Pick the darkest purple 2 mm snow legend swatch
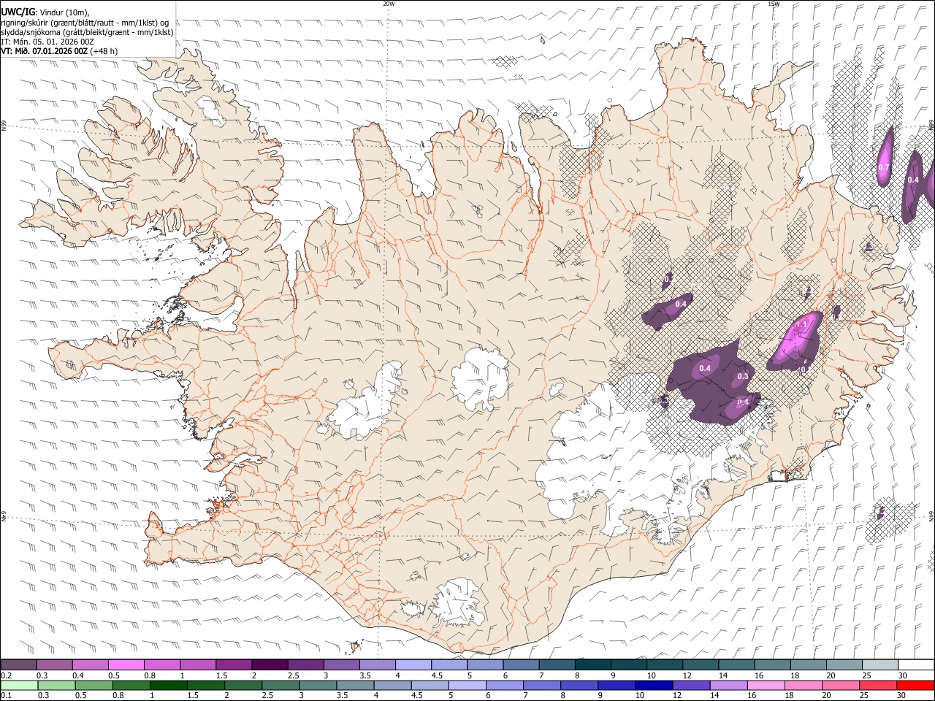This screenshot has height=701, width=935. click(269, 664)
